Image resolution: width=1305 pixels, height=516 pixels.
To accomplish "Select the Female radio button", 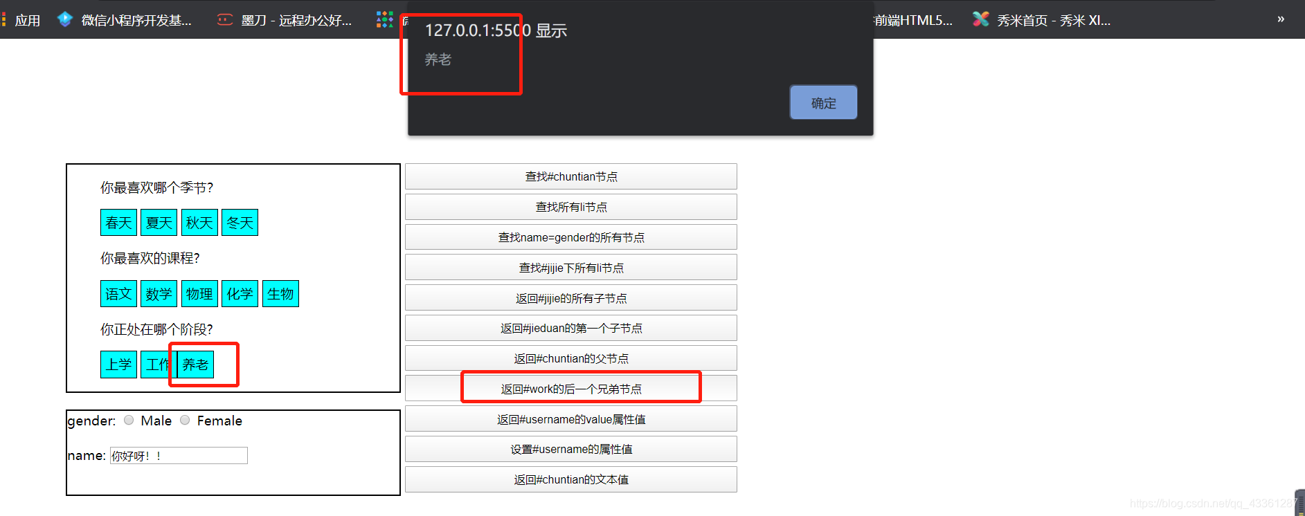I will pyautogui.click(x=185, y=420).
